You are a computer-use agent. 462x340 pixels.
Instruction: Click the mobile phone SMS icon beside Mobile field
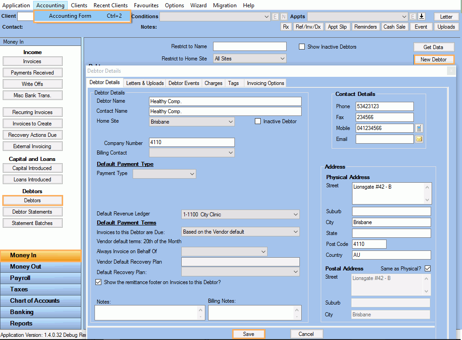click(x=418, y=128)
